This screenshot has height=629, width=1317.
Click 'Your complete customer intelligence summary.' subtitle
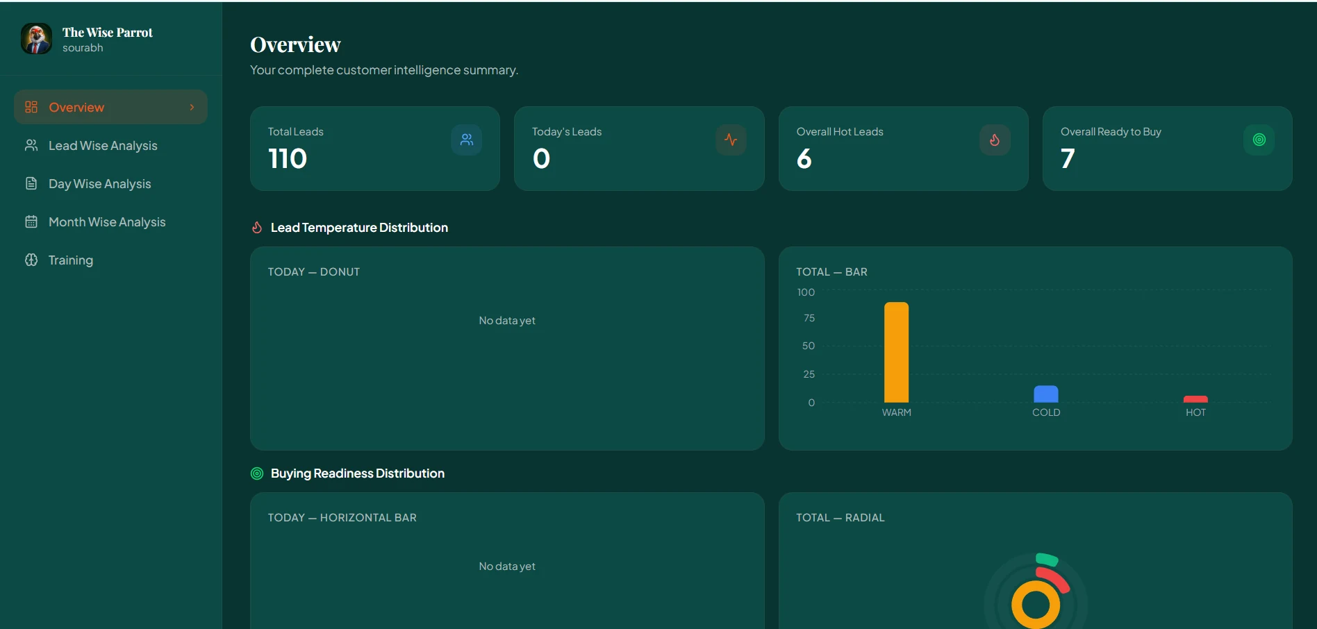[384, 70]
